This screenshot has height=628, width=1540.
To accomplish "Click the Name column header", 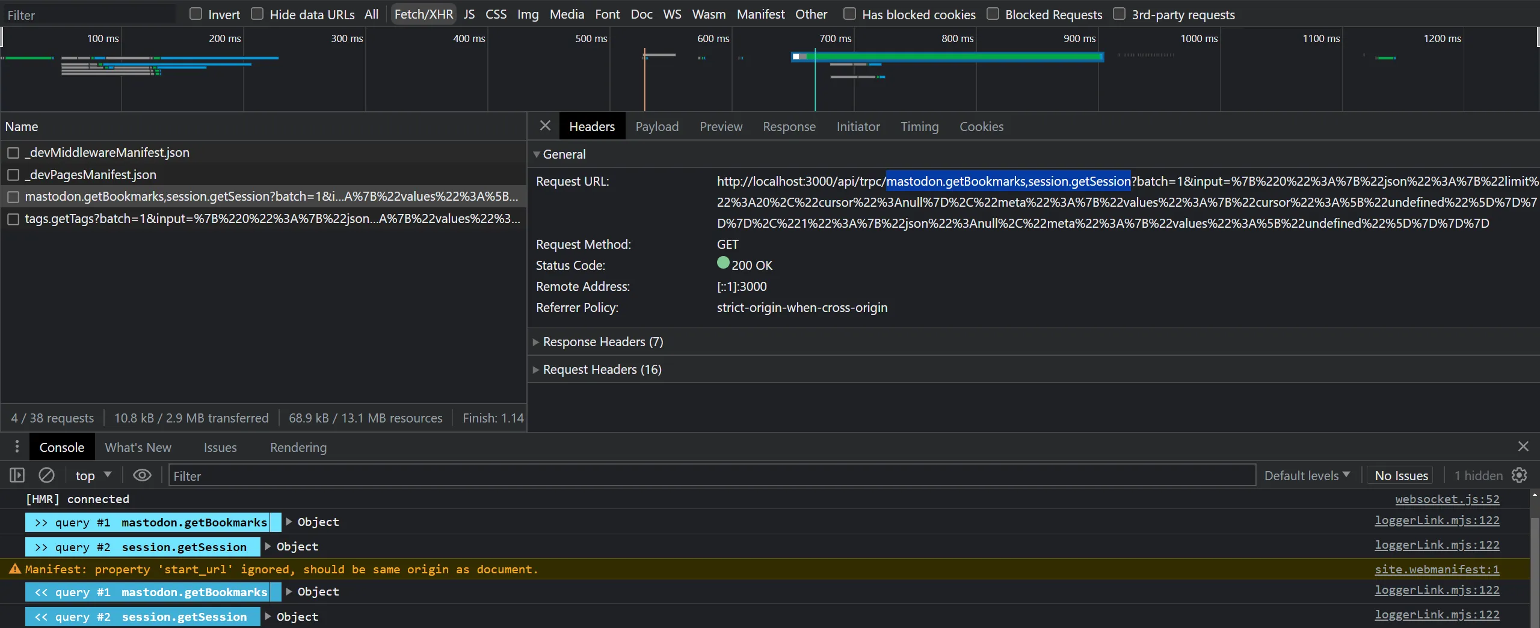I will pos(263,126).
